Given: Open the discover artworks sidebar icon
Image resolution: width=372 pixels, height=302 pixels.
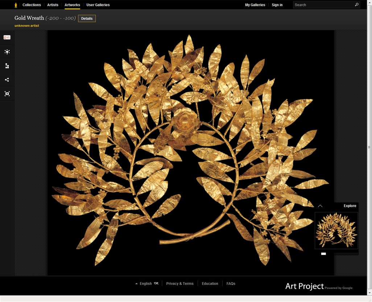Looking at the screenshot, I should tap(7, 52).
